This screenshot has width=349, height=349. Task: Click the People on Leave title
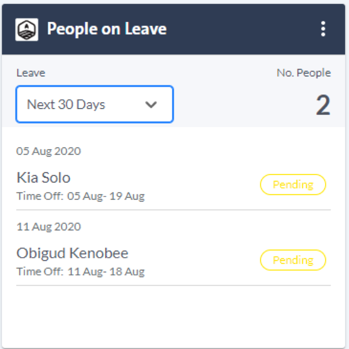pos(107,29)
